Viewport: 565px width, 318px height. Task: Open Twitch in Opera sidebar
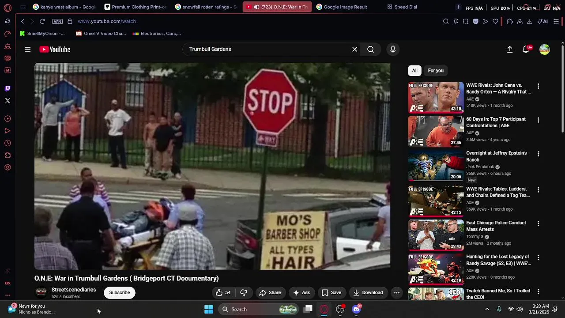(8, 88)
